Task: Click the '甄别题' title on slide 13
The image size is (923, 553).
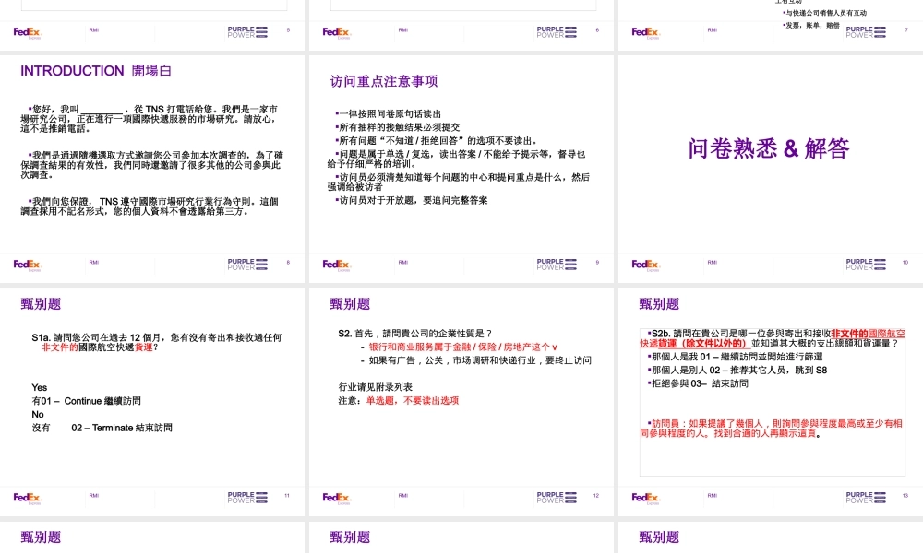Action: tap(659, 304)
